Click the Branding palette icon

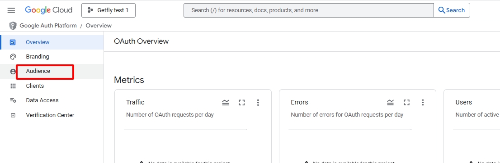point(13,57)
